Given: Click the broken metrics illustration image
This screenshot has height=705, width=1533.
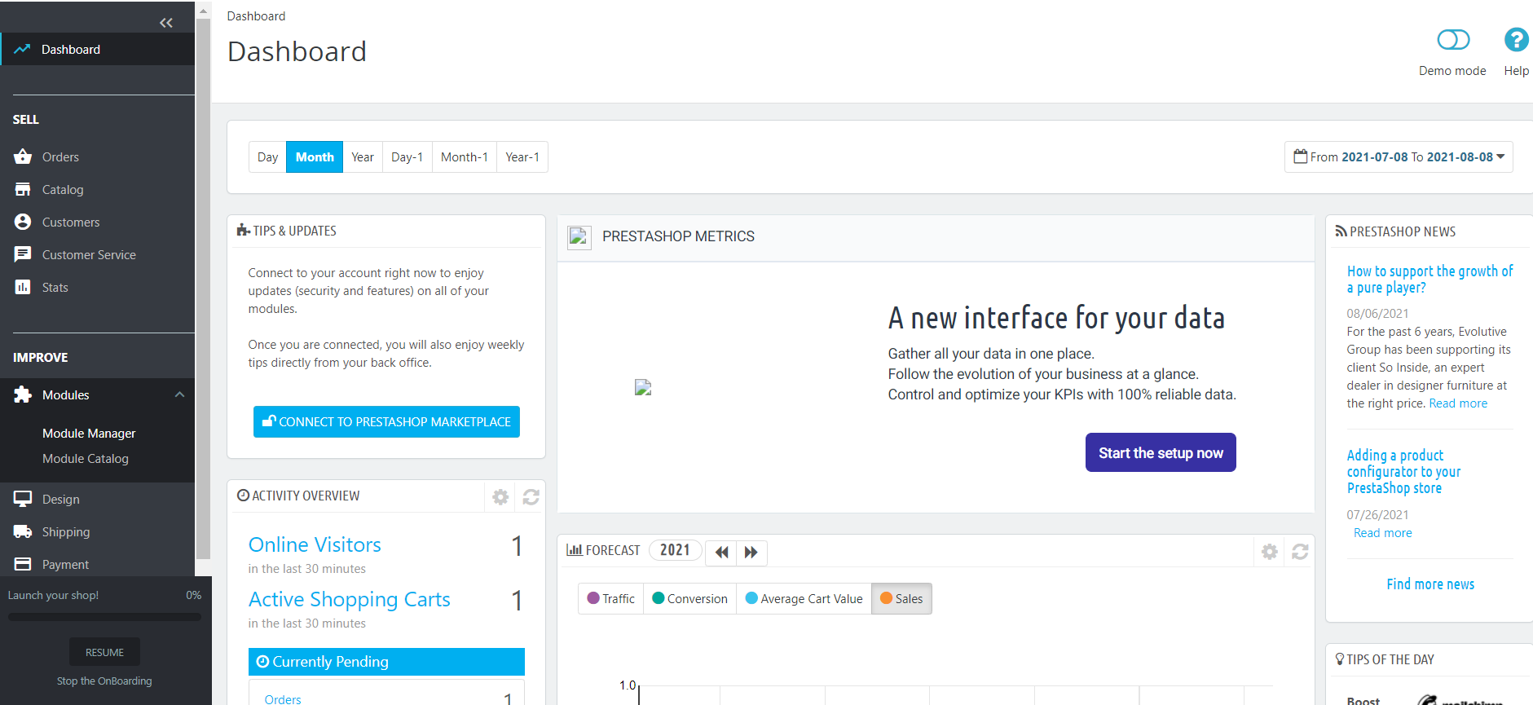Looking at the screenshot, I should (x=643, y=387).
